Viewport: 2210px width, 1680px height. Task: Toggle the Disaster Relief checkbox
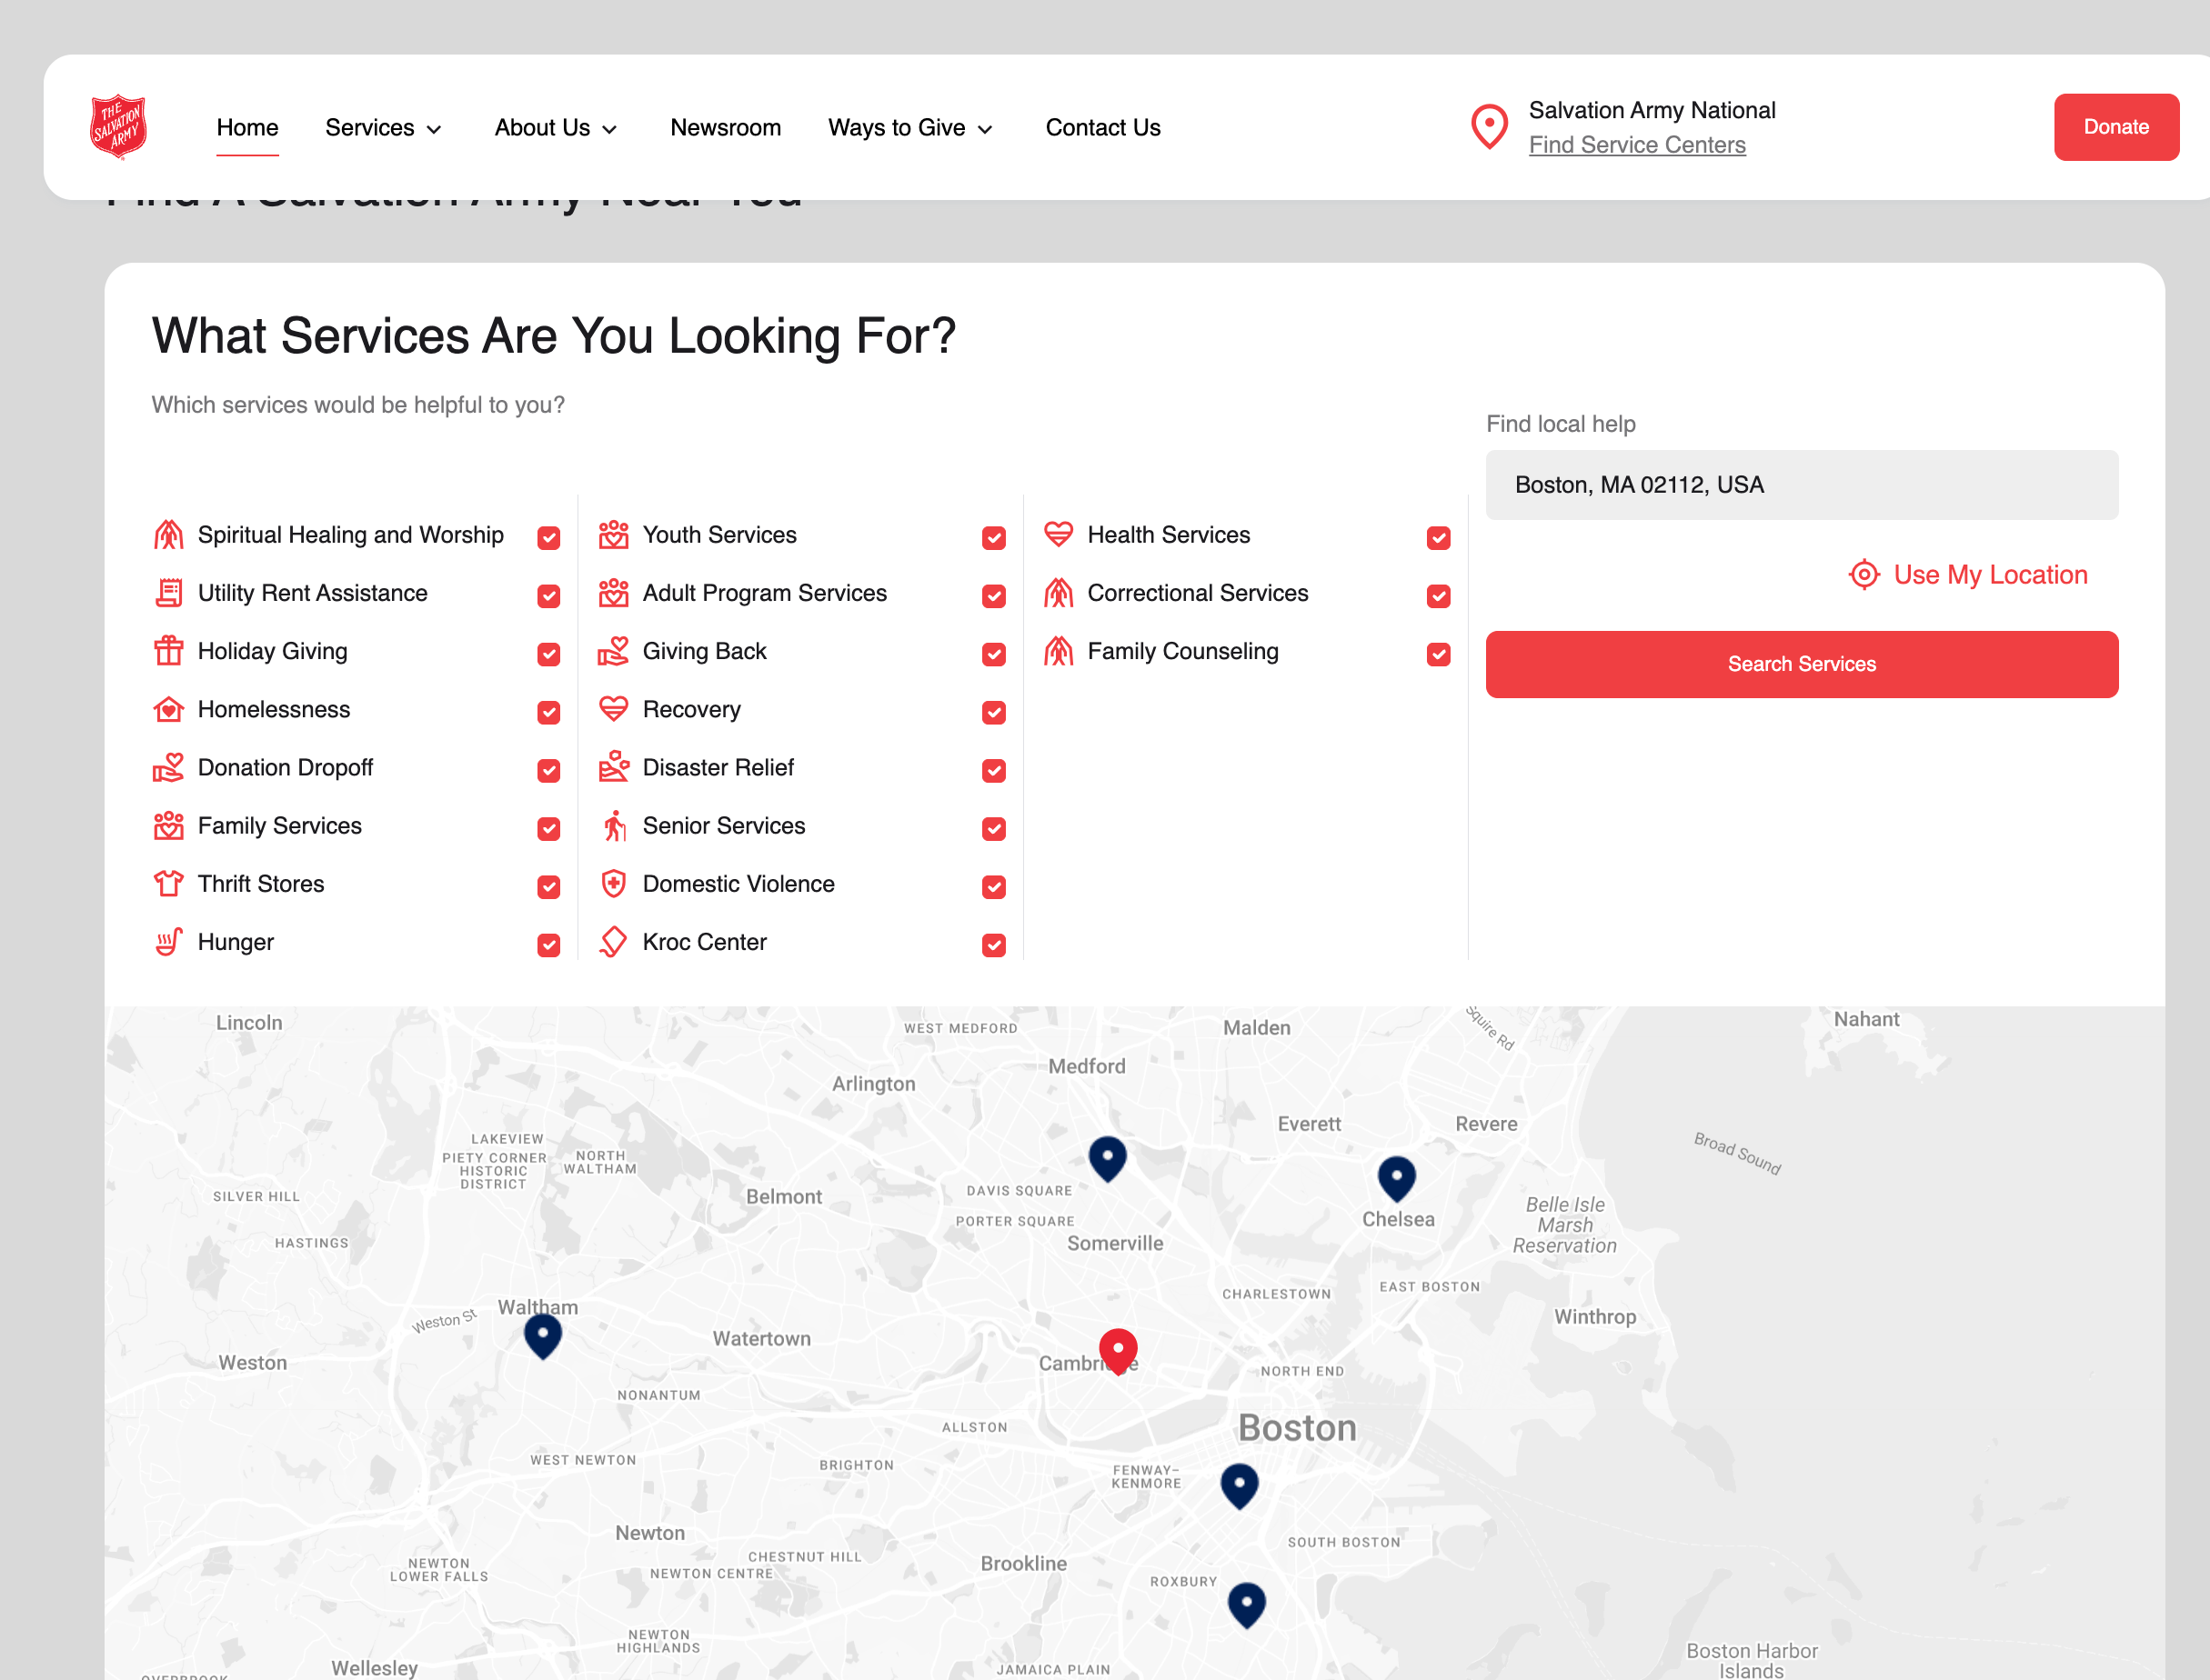click(x=993, y=770)
